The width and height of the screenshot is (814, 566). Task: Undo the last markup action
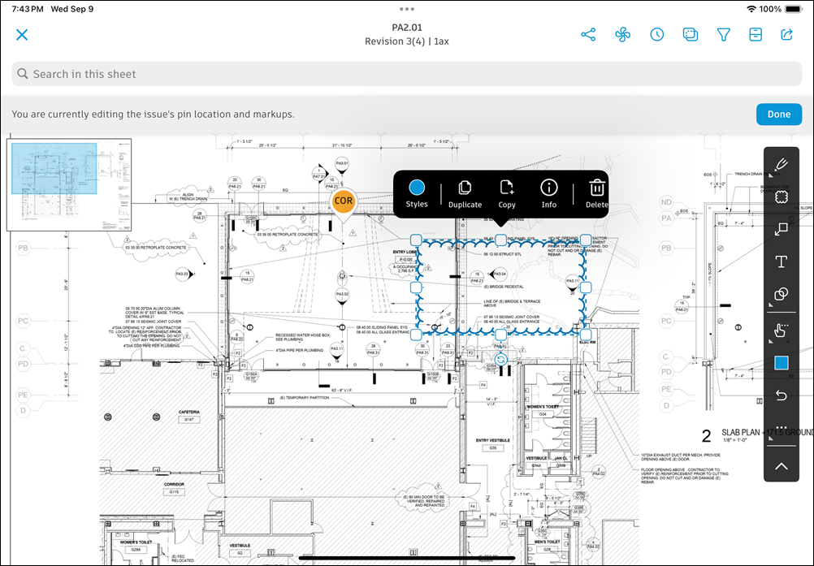pyautogui.click(x=782, y=395)
